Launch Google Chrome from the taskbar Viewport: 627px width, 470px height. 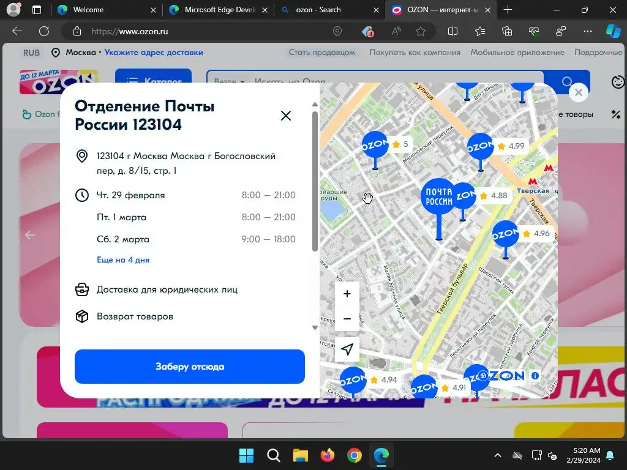(355, 455)
